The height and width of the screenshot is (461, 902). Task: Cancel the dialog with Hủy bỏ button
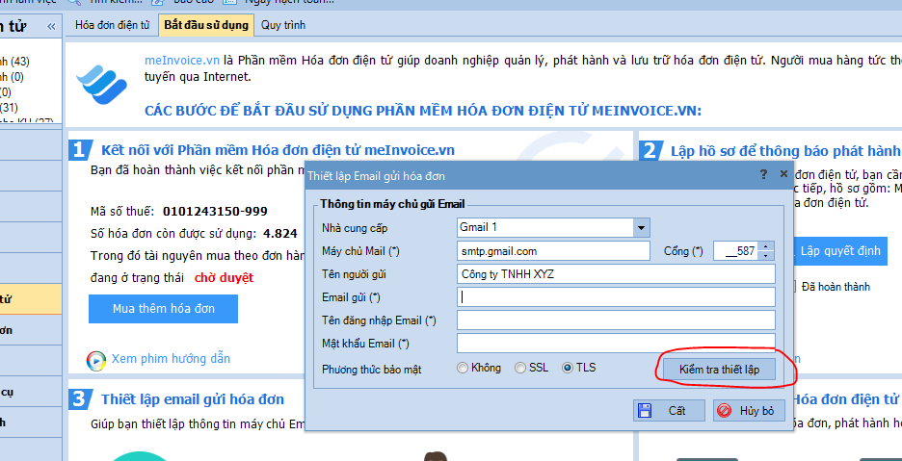click(x=749, y=411)
